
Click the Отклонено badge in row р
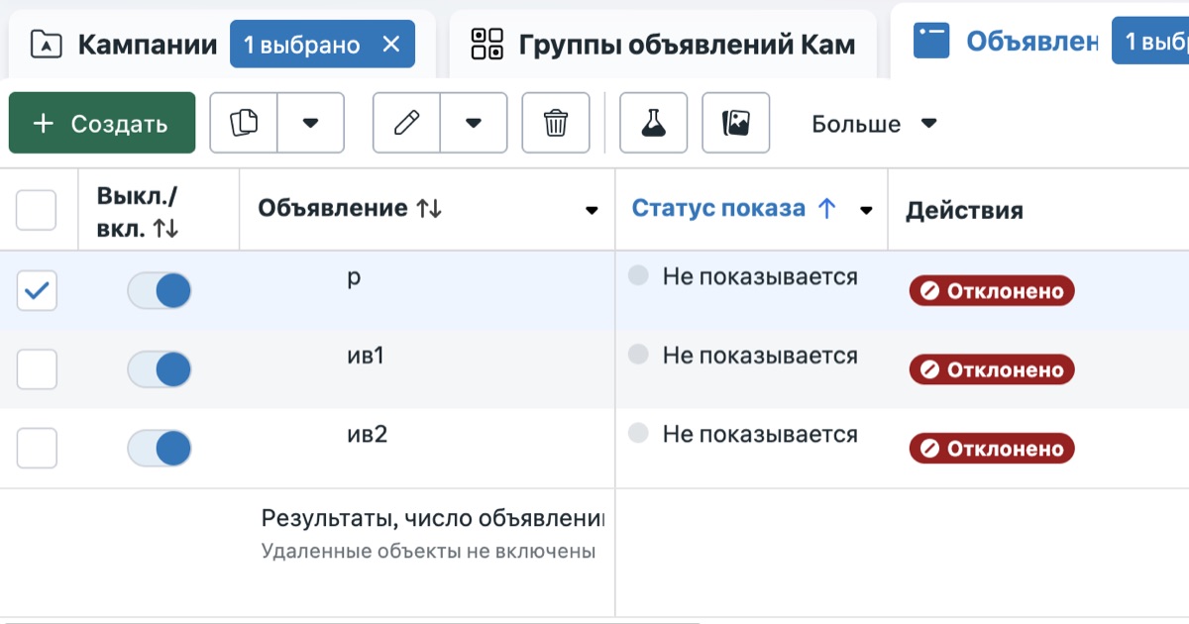[x=992, y=291]
